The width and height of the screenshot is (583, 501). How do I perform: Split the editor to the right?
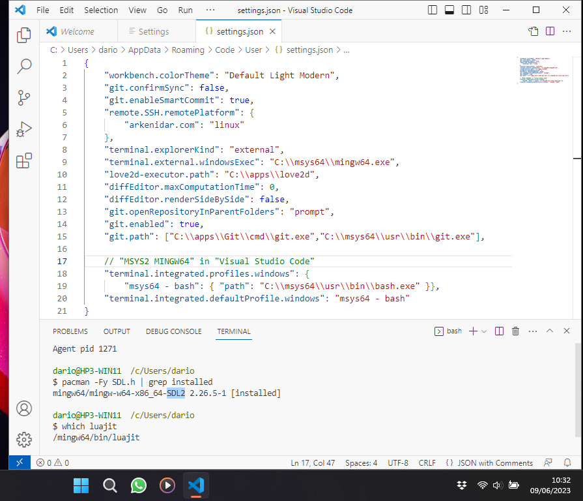click(x=550, y=31)
